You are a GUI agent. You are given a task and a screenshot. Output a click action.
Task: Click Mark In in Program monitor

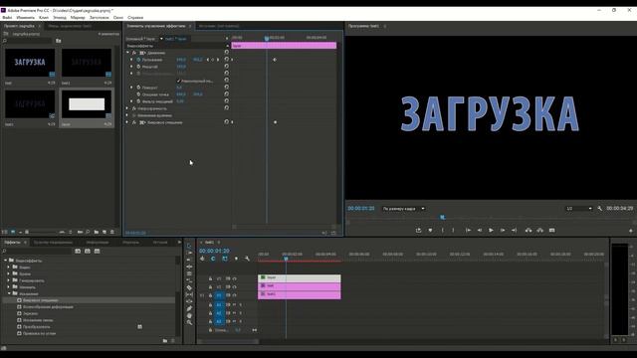pos(442,230)
